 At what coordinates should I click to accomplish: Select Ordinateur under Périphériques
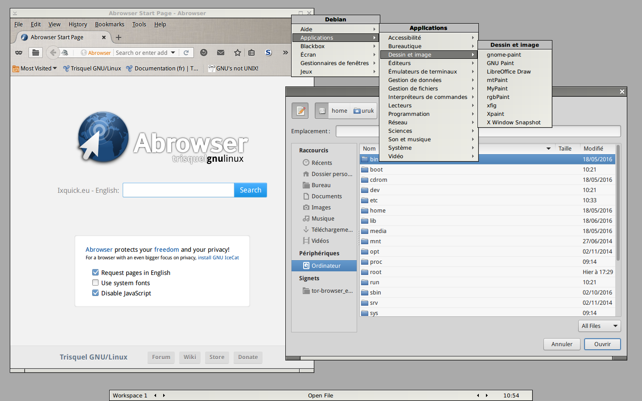click(324, 266)
